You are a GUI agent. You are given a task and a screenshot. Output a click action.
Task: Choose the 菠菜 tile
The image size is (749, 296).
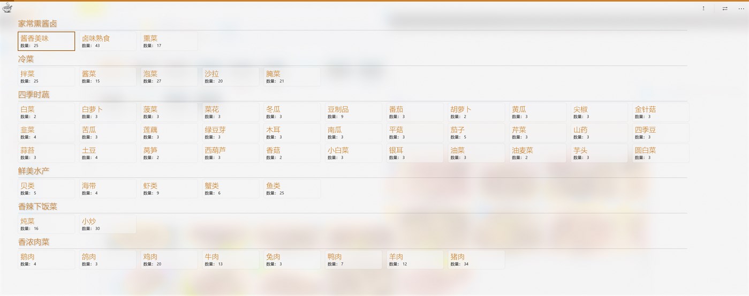[169, 112]
